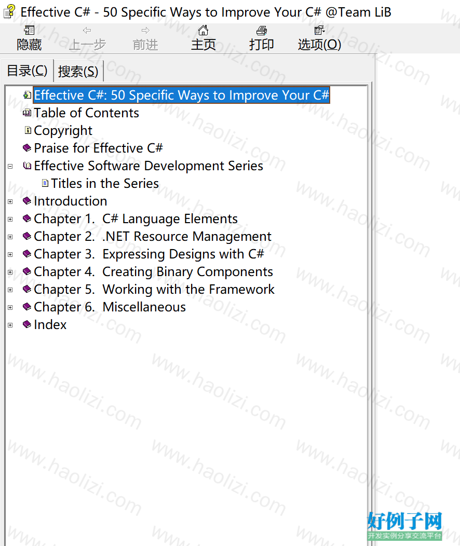Click the Copyright info icon

(28, 130)
